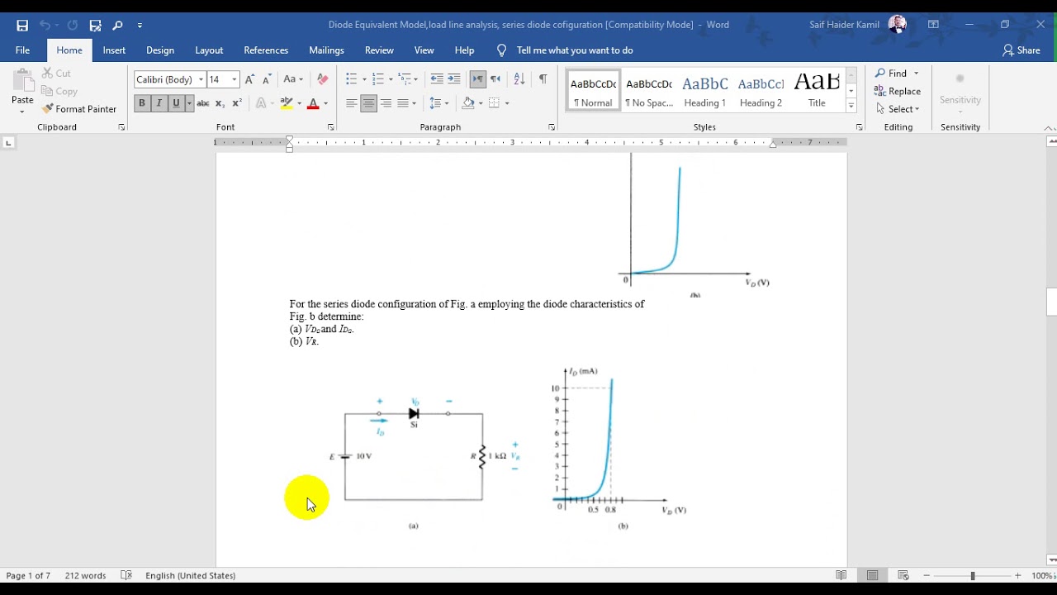Viewport: 1057px width, 595px height.
Task: Open Ribbon Display Options
Action: coord(933,25)
